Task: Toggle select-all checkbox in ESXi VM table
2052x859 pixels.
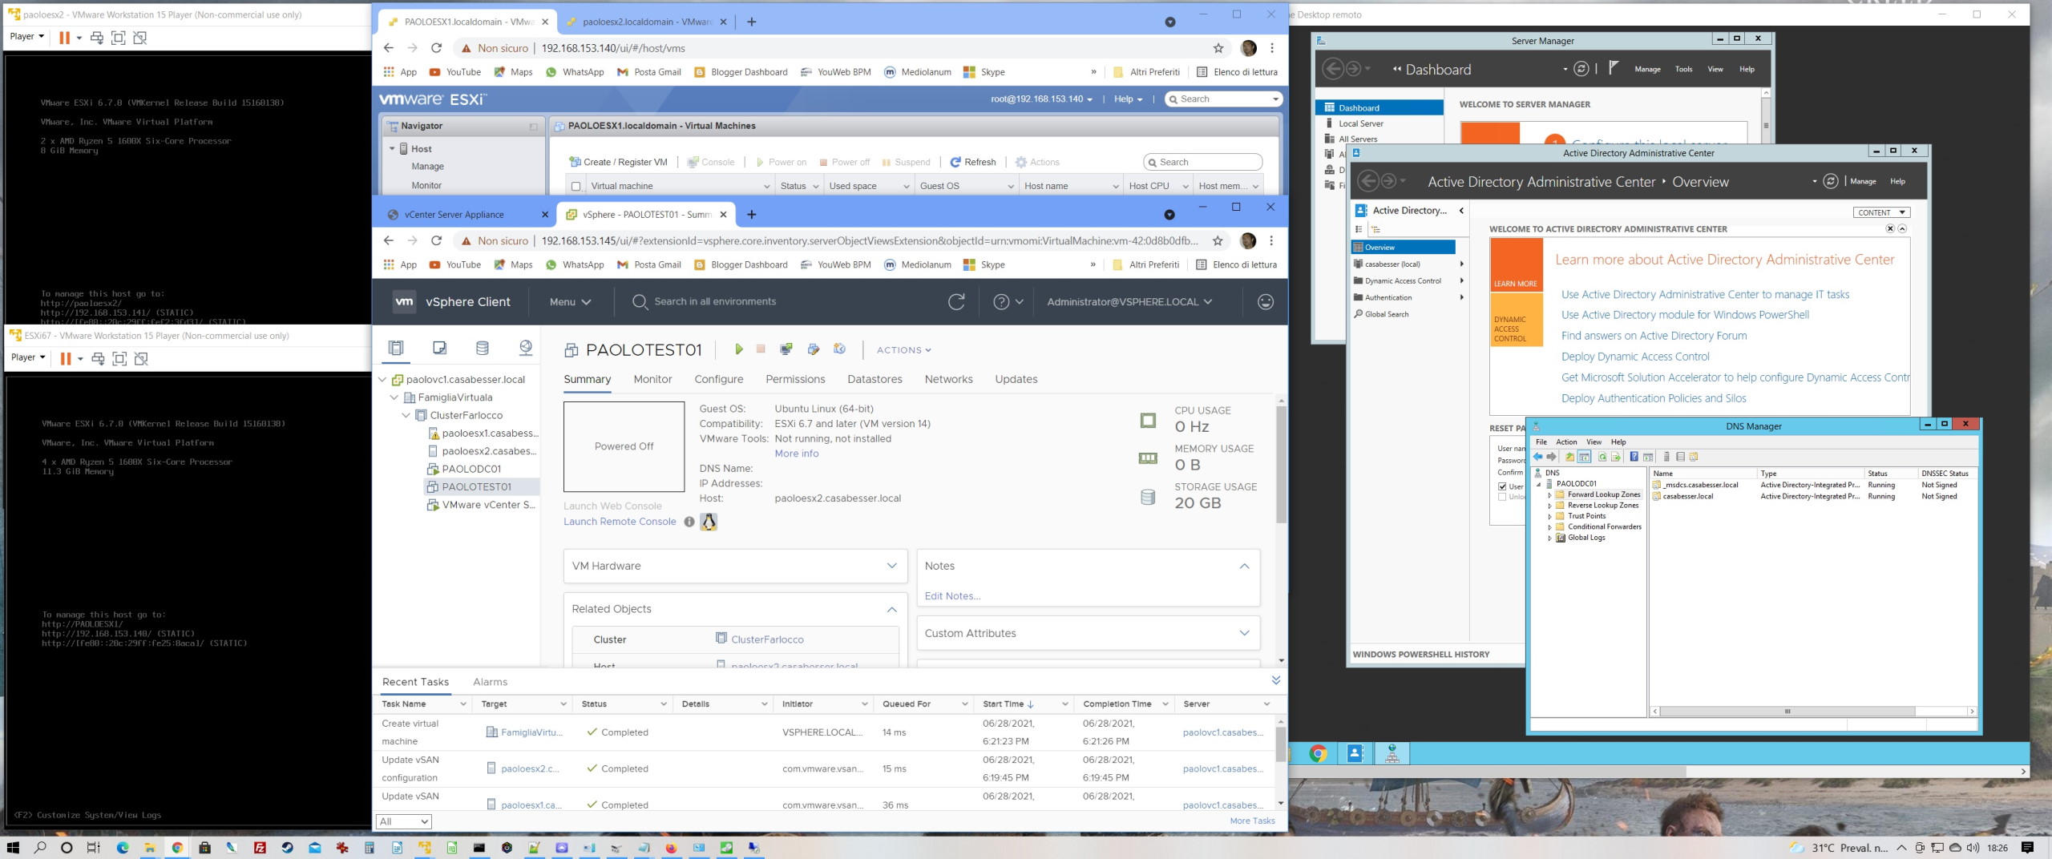Action: pos(576,186)
